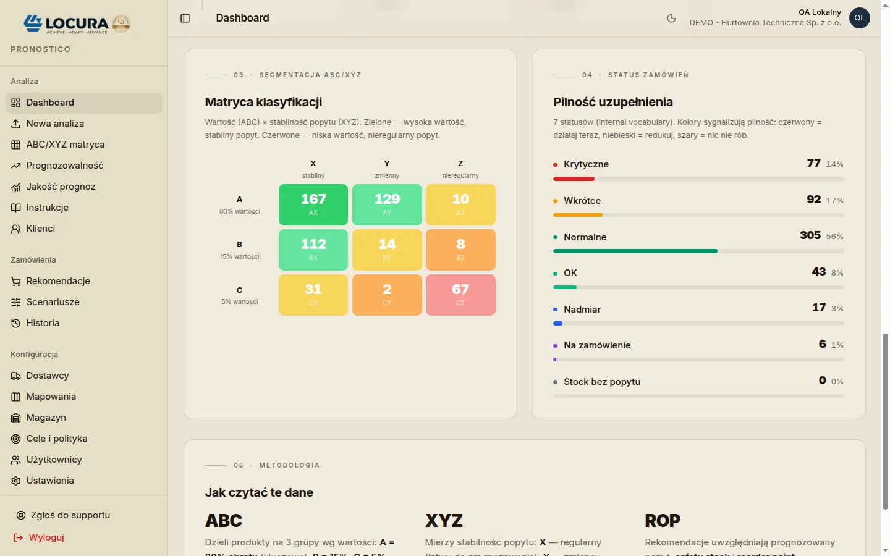Viewport: 890px width, 556px height.
Task: Select the AY cell showing 129
Action: click(x=387, y=204)
